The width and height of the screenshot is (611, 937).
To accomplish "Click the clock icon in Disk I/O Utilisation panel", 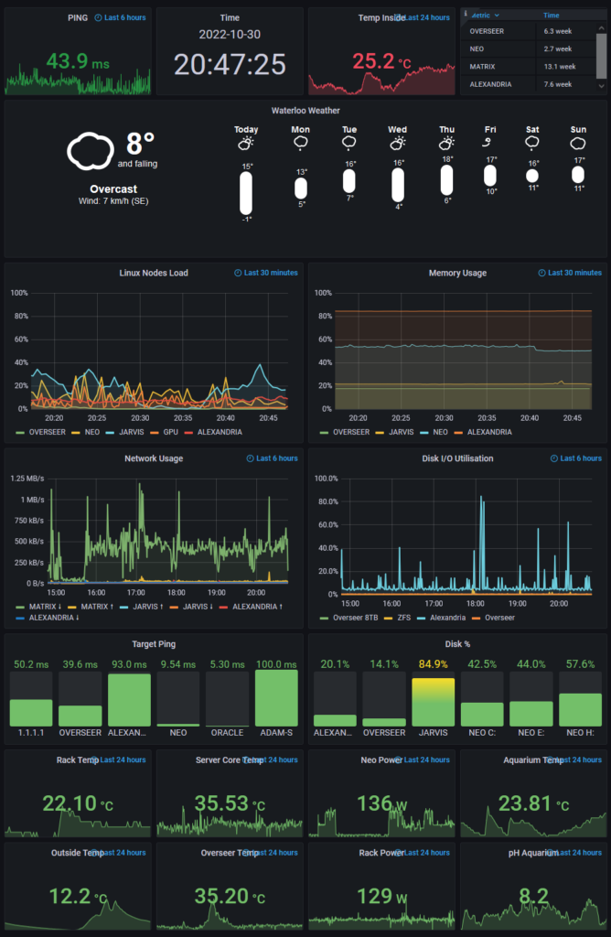I will pyautogui.click(x=542, y=458).
